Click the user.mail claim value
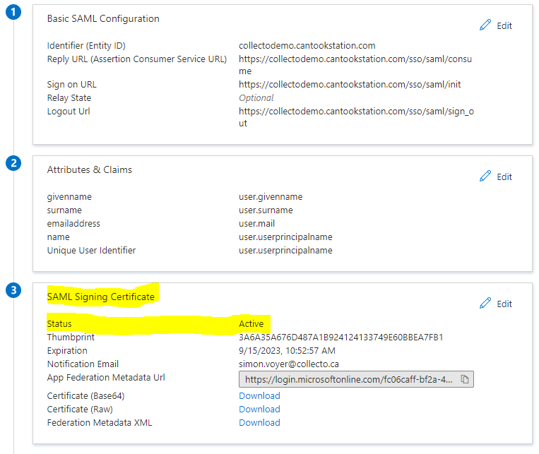The image size is (539, 454). 256,223
